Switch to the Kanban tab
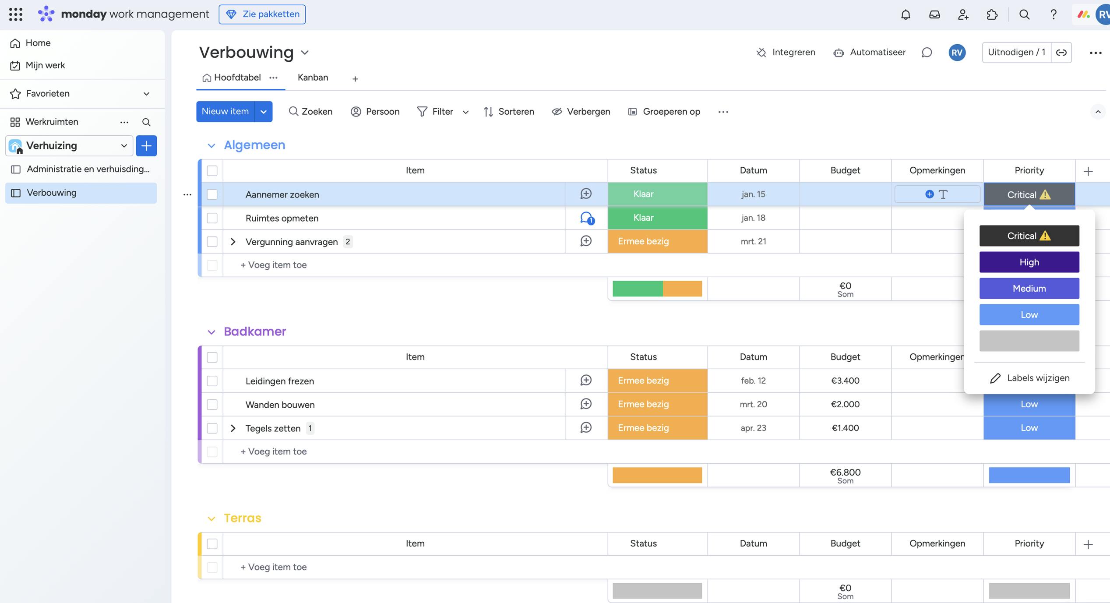The image size is (1110, 603). pos(313,78)
